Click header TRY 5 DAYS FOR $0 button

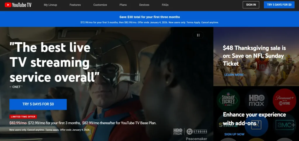(279, 5)
